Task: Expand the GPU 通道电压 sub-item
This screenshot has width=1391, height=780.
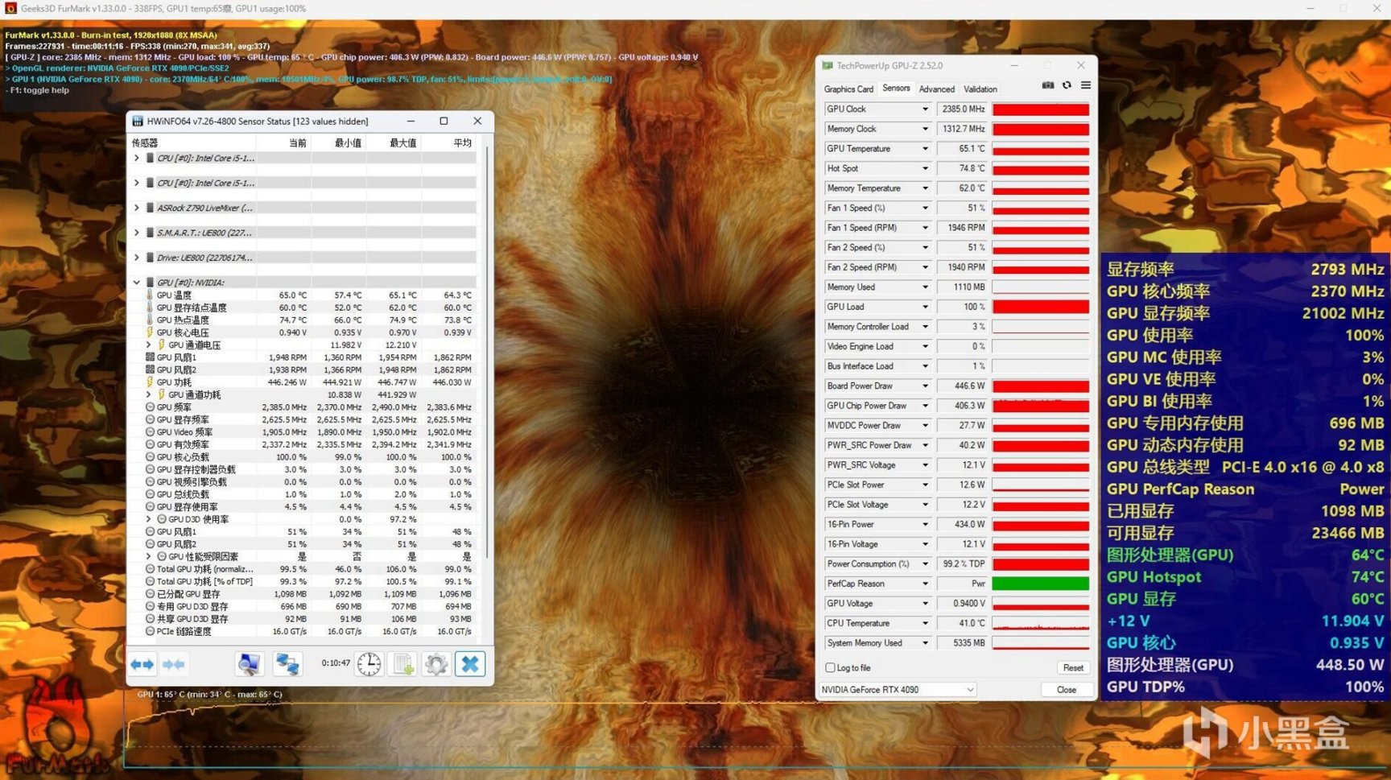Action: coord(148,345)
